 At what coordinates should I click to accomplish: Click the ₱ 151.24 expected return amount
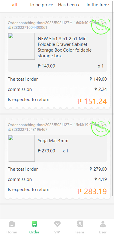point(92,101)
